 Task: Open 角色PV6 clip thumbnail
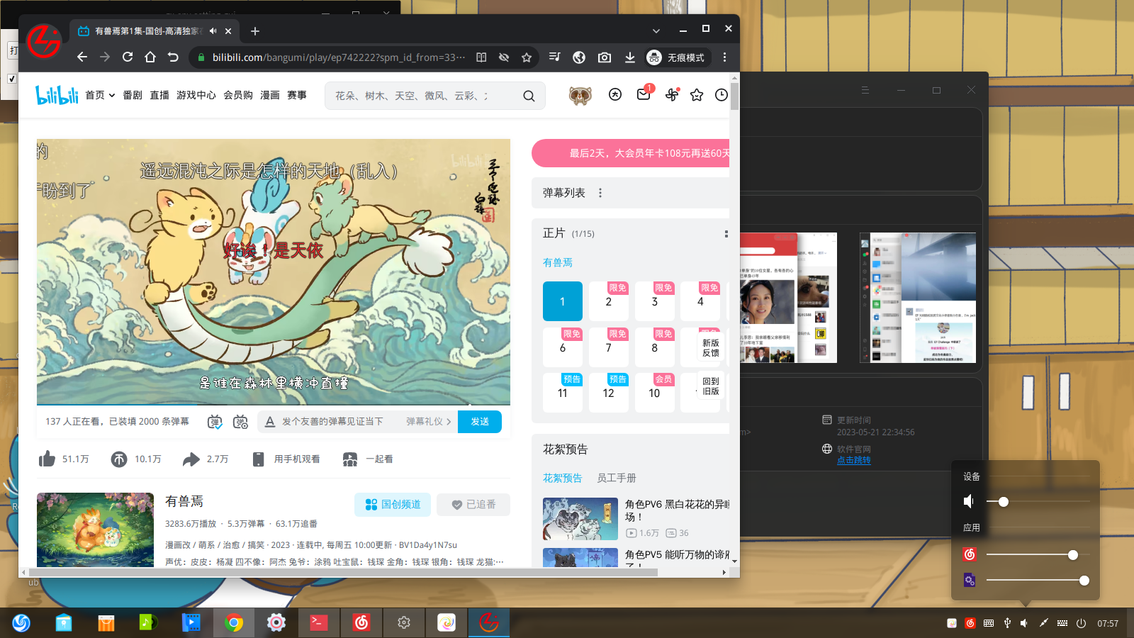580,519
